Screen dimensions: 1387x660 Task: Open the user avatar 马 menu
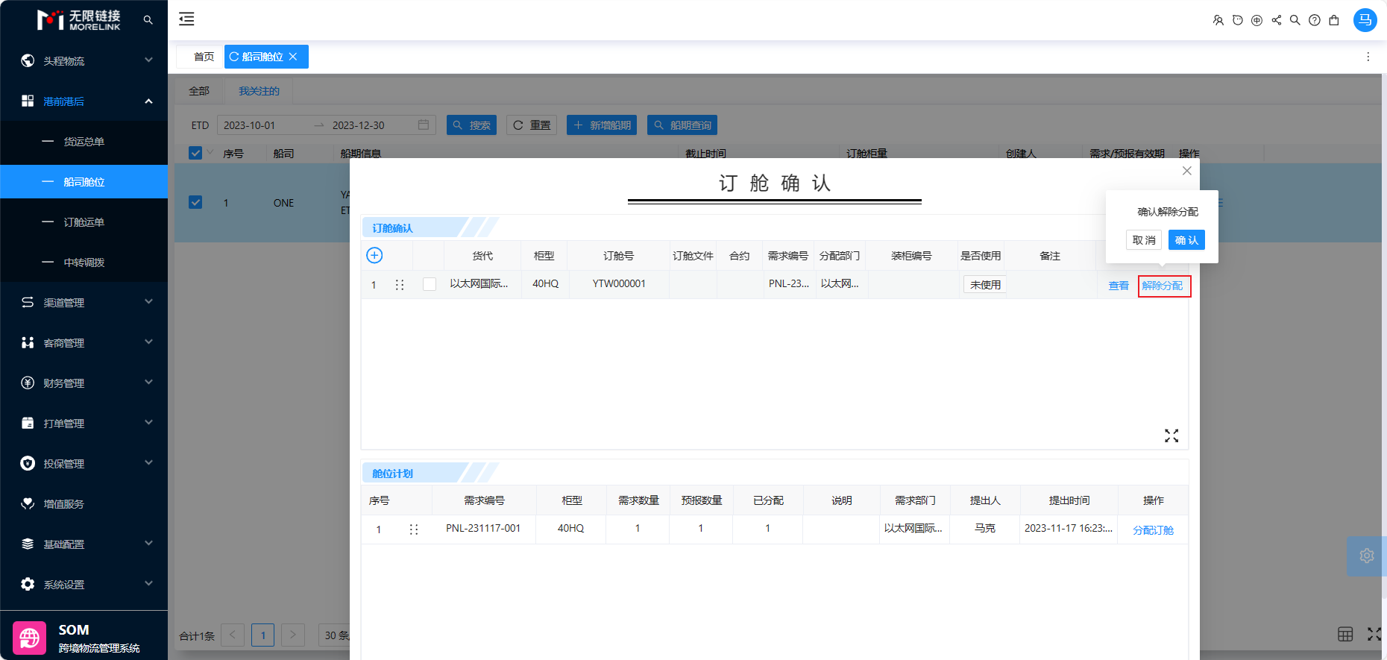click(x=1365, y=20)
